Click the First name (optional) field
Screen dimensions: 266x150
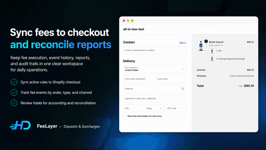[138, 79]
